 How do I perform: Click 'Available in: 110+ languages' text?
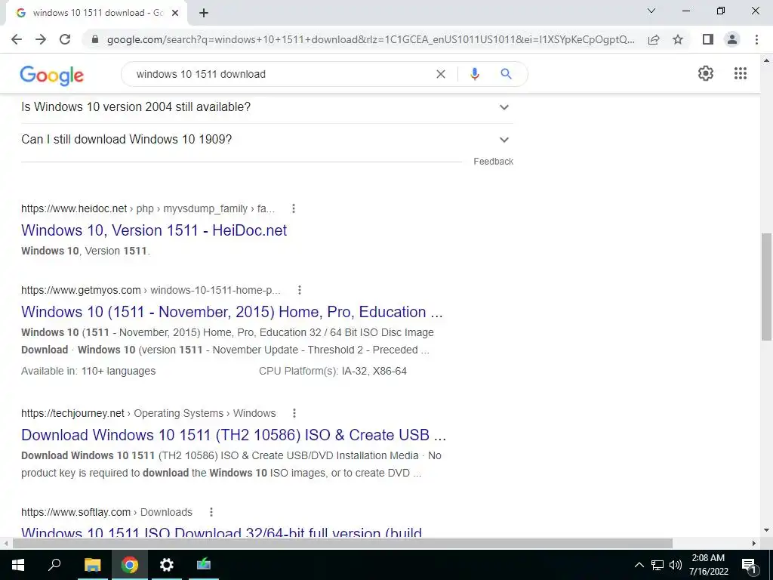tap(88, 371)
